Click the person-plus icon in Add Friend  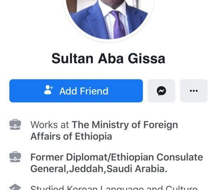tap(48, 90)
